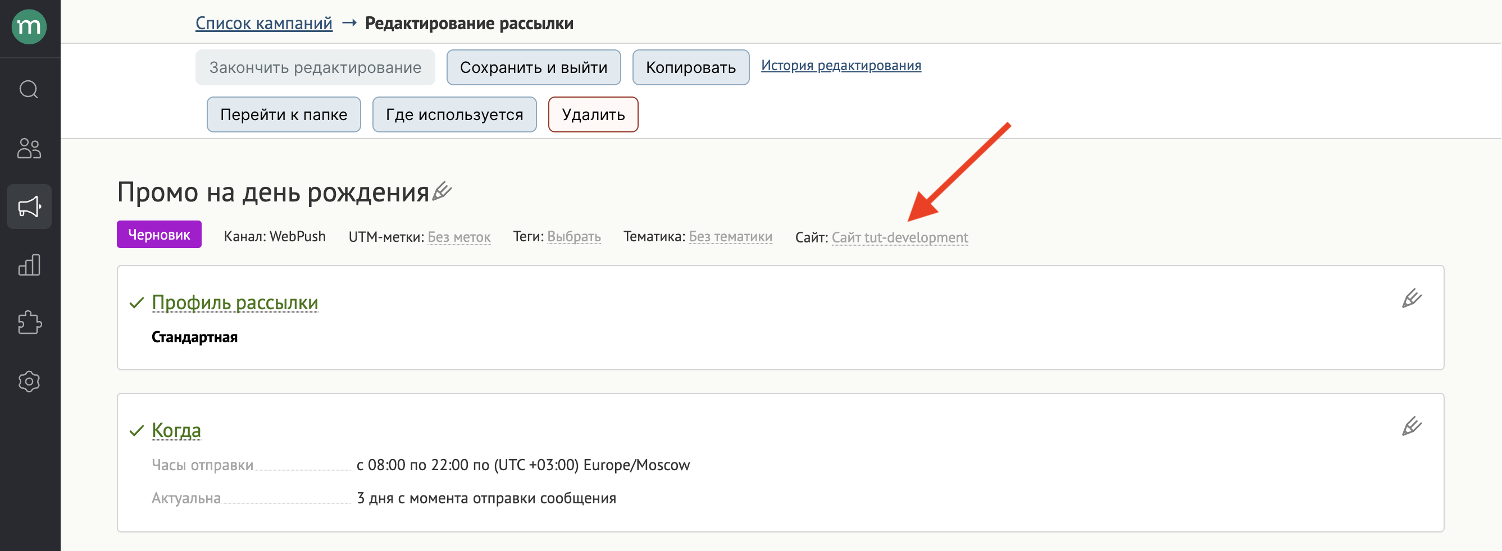
Task: Open the 'Когда' section heading
Action: (x=176, y=430)
